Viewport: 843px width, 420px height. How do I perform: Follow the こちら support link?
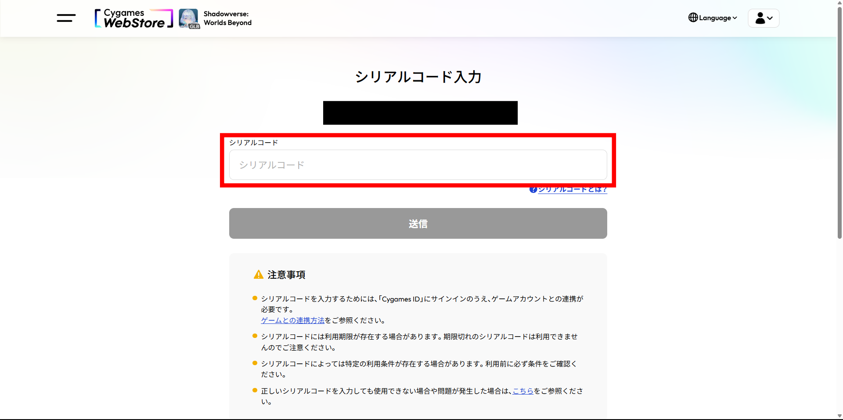tap(523, 391)
